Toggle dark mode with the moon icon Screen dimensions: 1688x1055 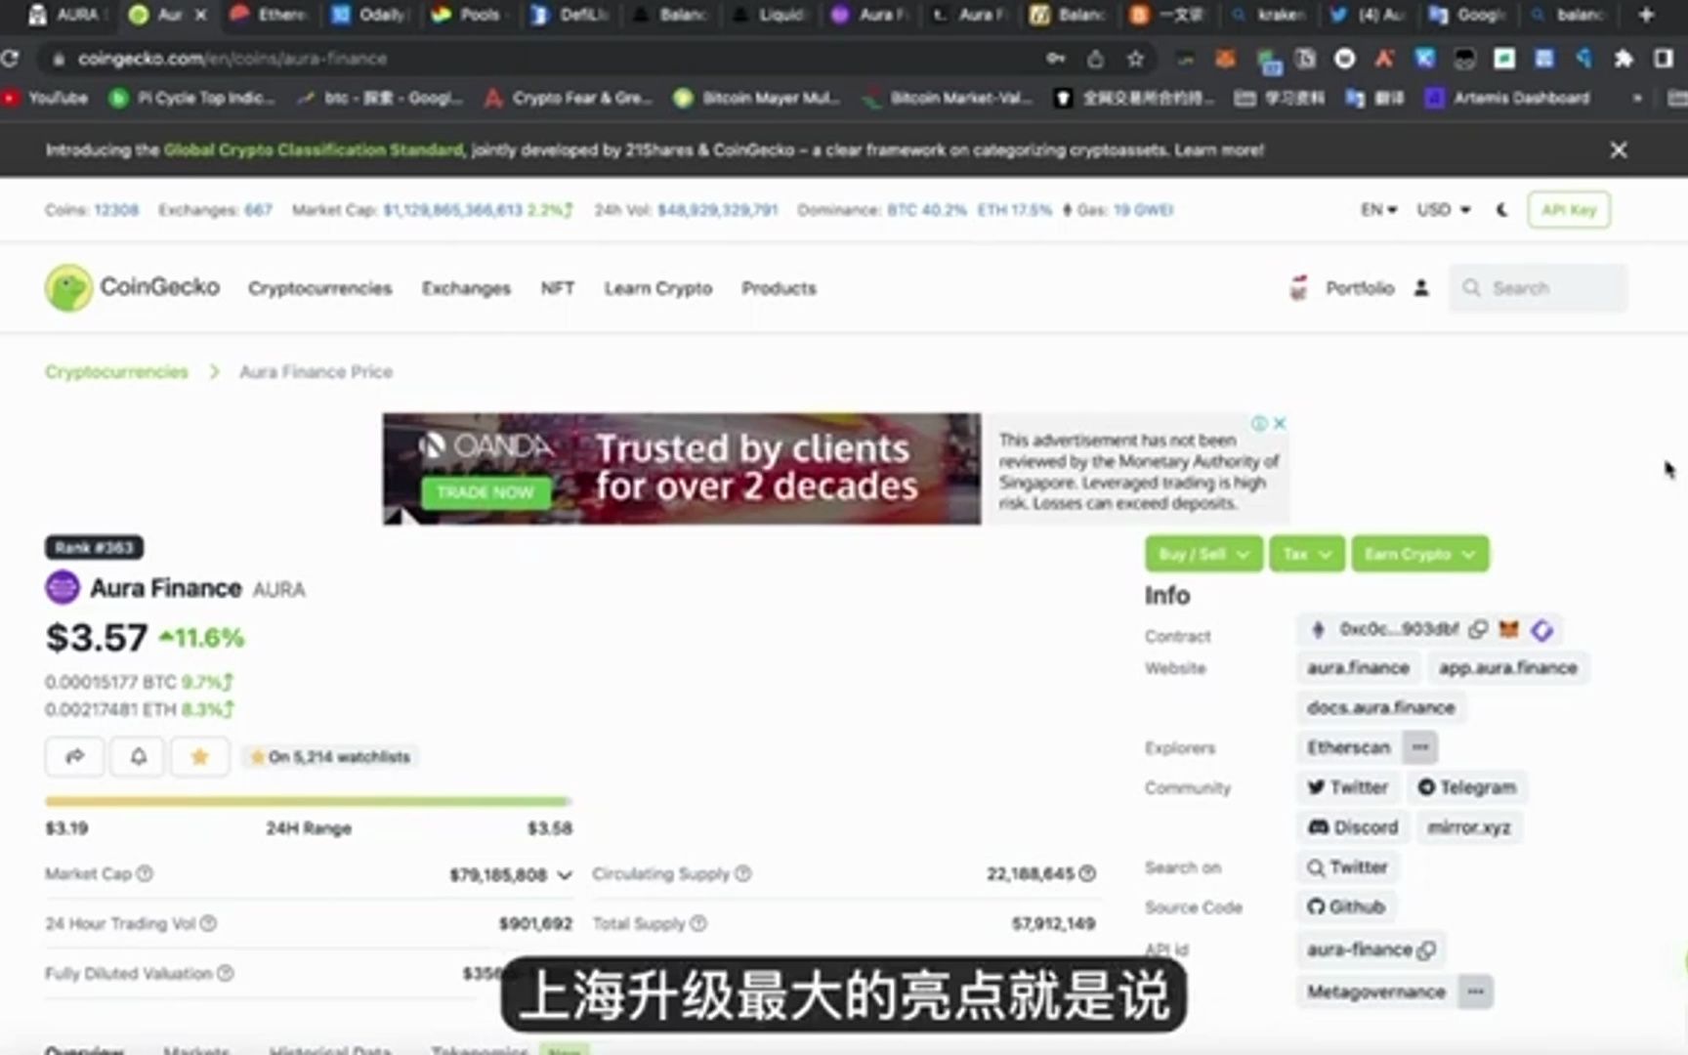[x=1501, y=209]
